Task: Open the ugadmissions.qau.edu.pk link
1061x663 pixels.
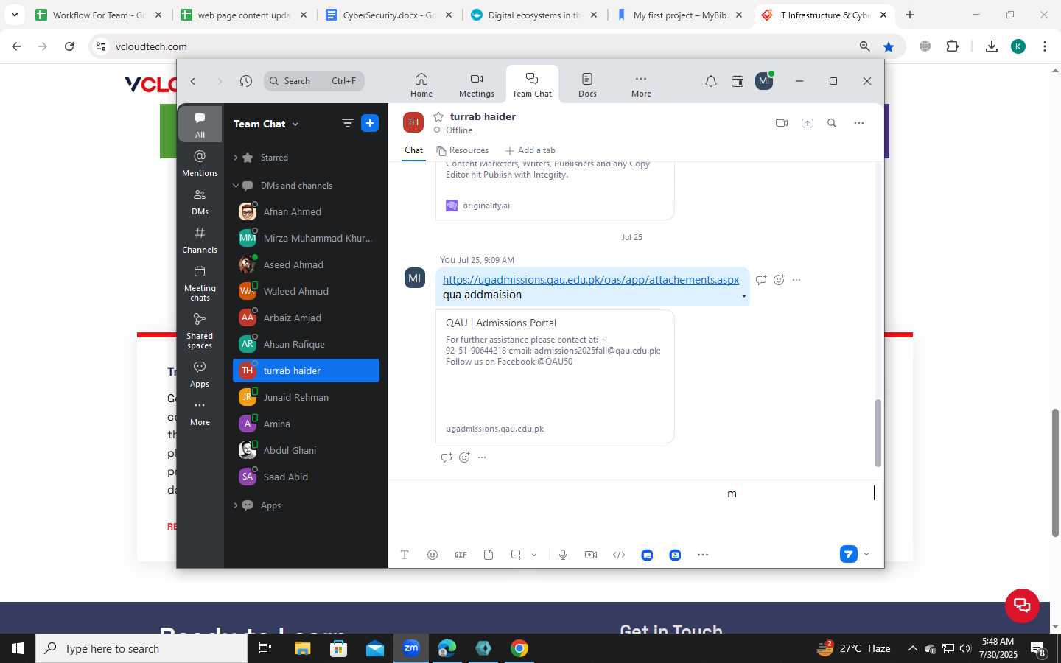Action: tap(591, 280)
